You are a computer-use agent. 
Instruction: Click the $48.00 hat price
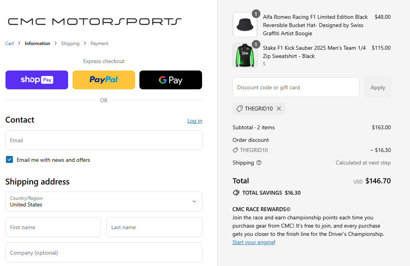(x=383, y=17)
